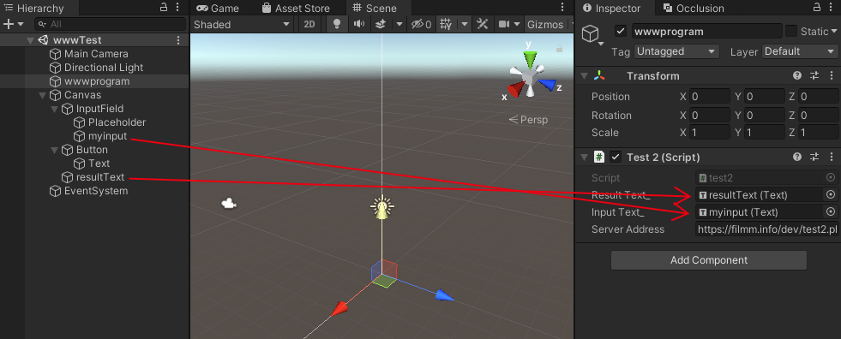Toggle scene audio speaker icon

pyautogui.click(x=359, y=24)
